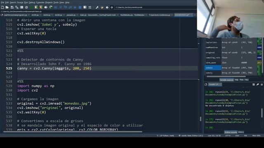Open the Edit menu

[x=7, y=2]
